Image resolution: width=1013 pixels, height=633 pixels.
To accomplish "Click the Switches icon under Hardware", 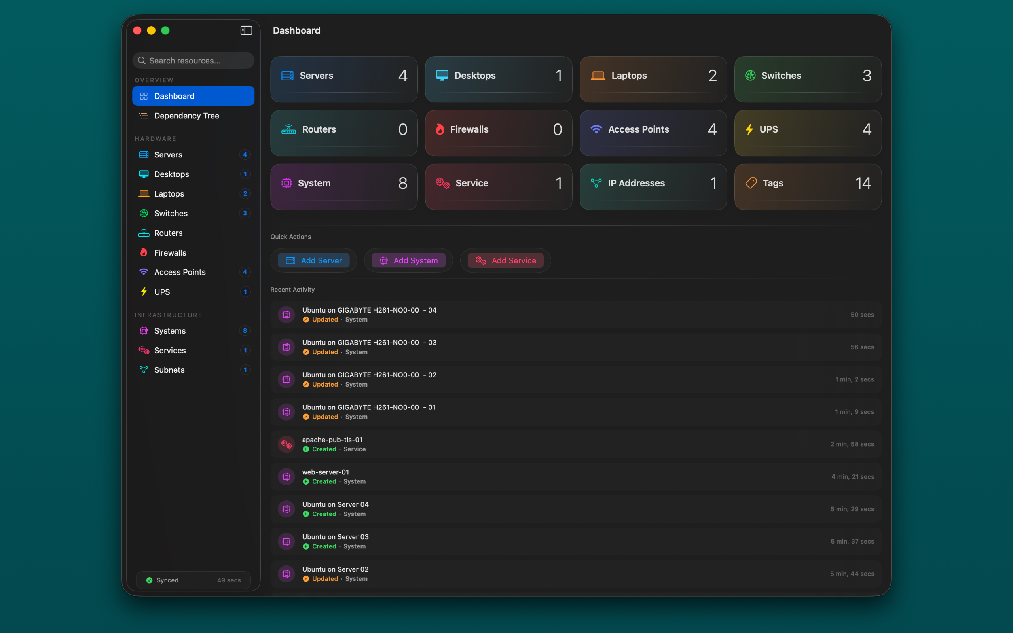I will tap(144, 213).
